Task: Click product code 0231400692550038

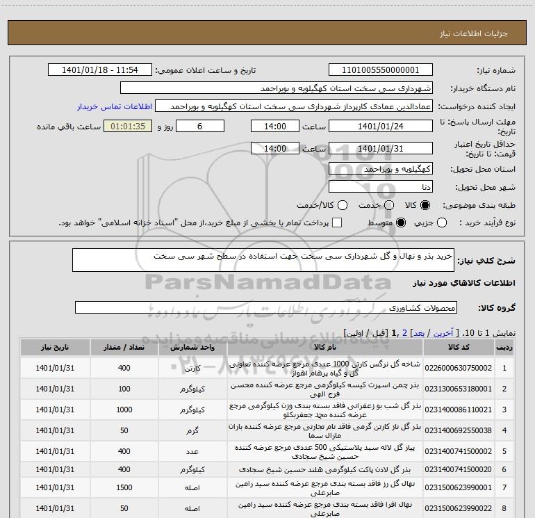Action: [x=459, y=430]
